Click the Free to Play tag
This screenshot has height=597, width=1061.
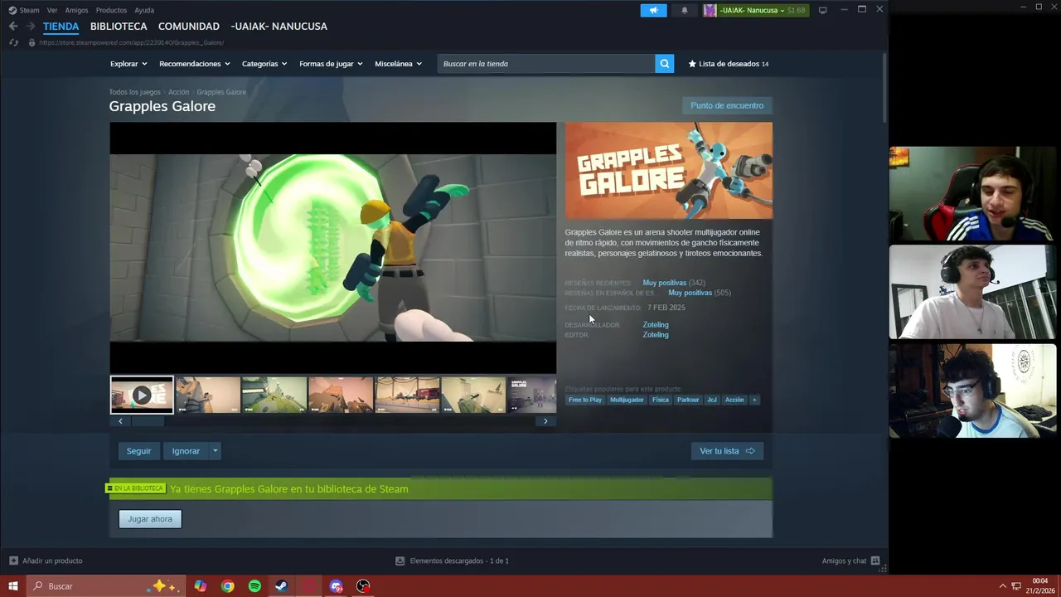585,400
